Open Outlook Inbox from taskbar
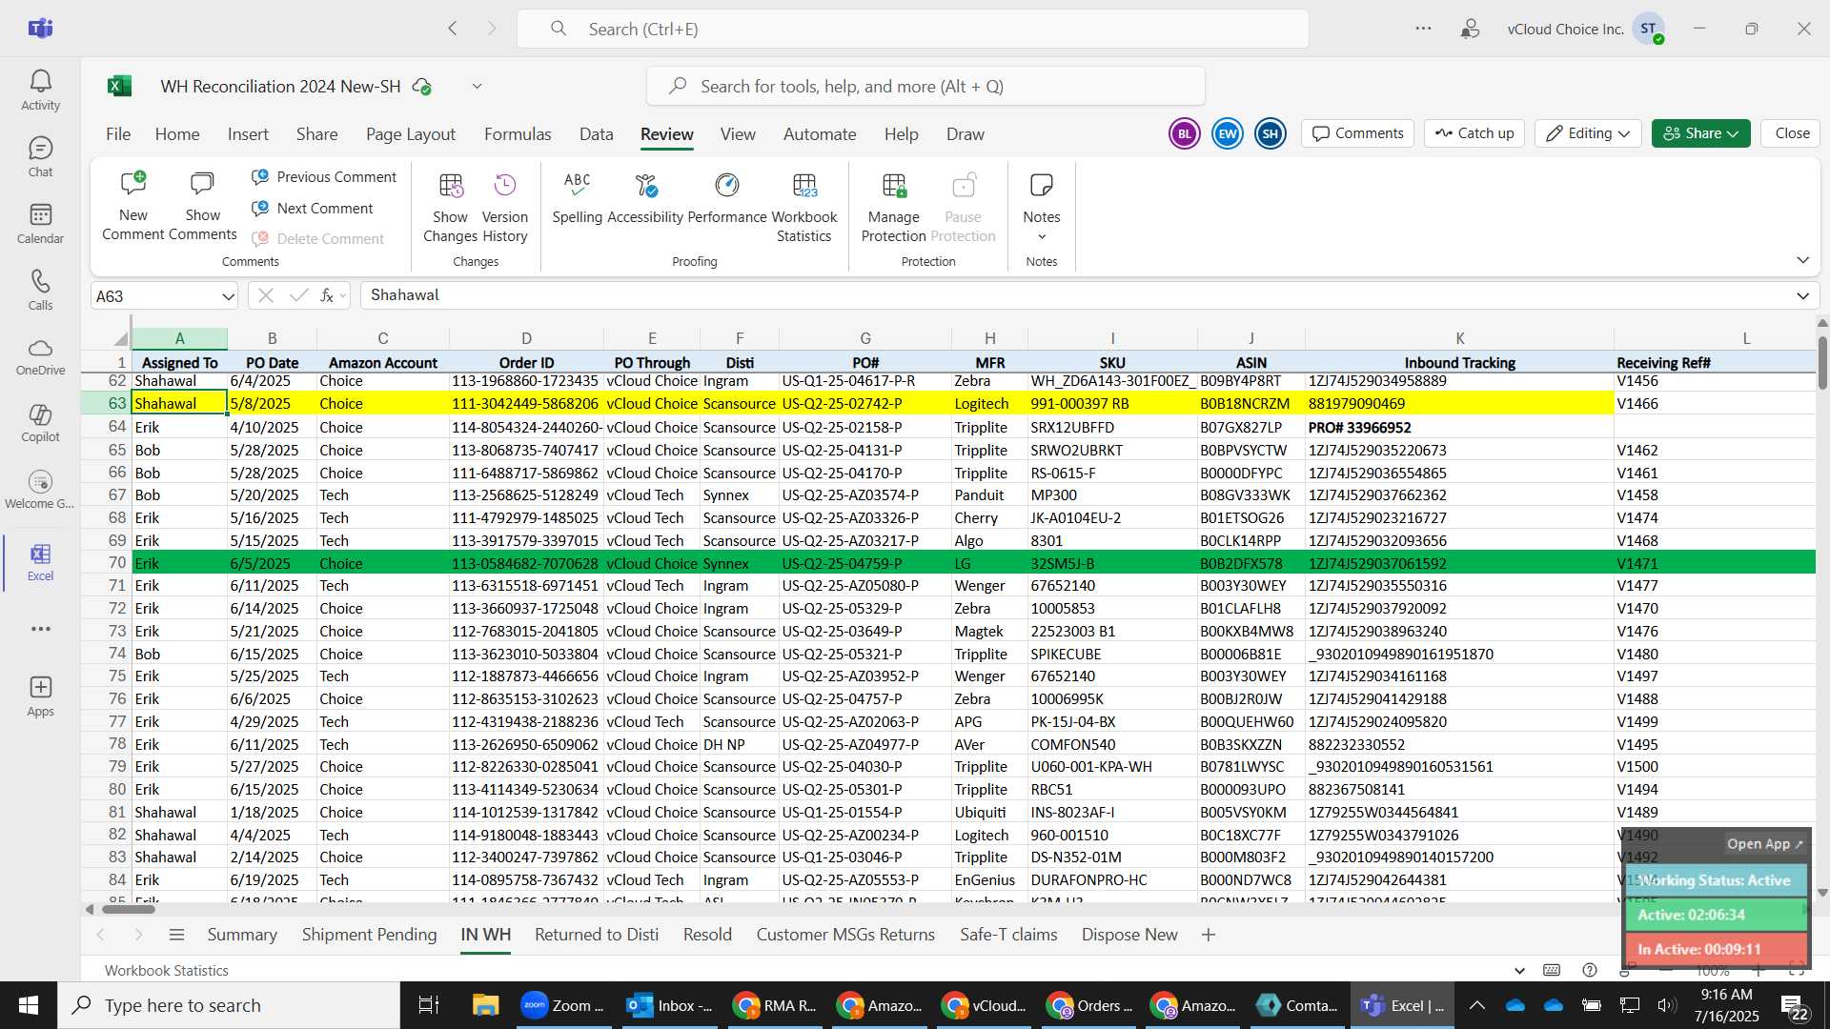 (670, 1005)
